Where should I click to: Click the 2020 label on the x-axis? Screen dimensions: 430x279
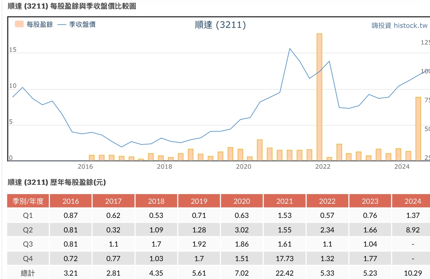244,167
